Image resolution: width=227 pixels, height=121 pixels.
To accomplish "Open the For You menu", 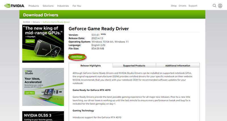I will point(77,6).
